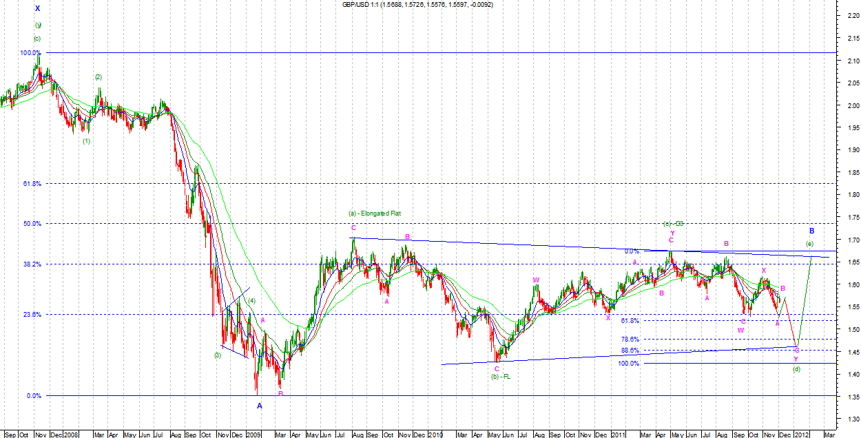Select the green (e) wave label
The image size is (861, 438).
click(810, 244)
